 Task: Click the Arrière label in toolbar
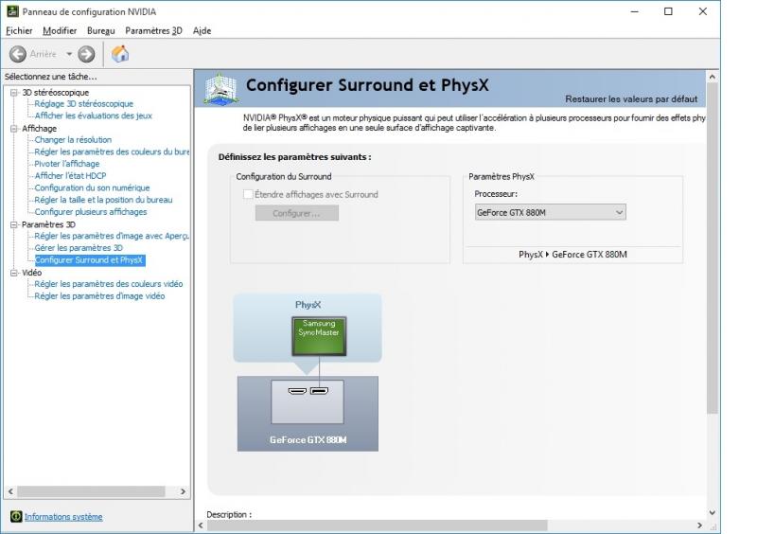[43, 54]
